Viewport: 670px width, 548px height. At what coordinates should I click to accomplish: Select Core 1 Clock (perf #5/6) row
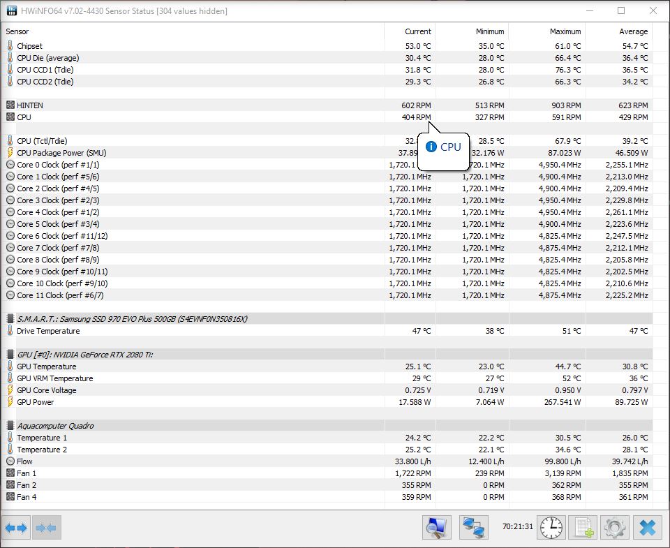coord(327,177)
